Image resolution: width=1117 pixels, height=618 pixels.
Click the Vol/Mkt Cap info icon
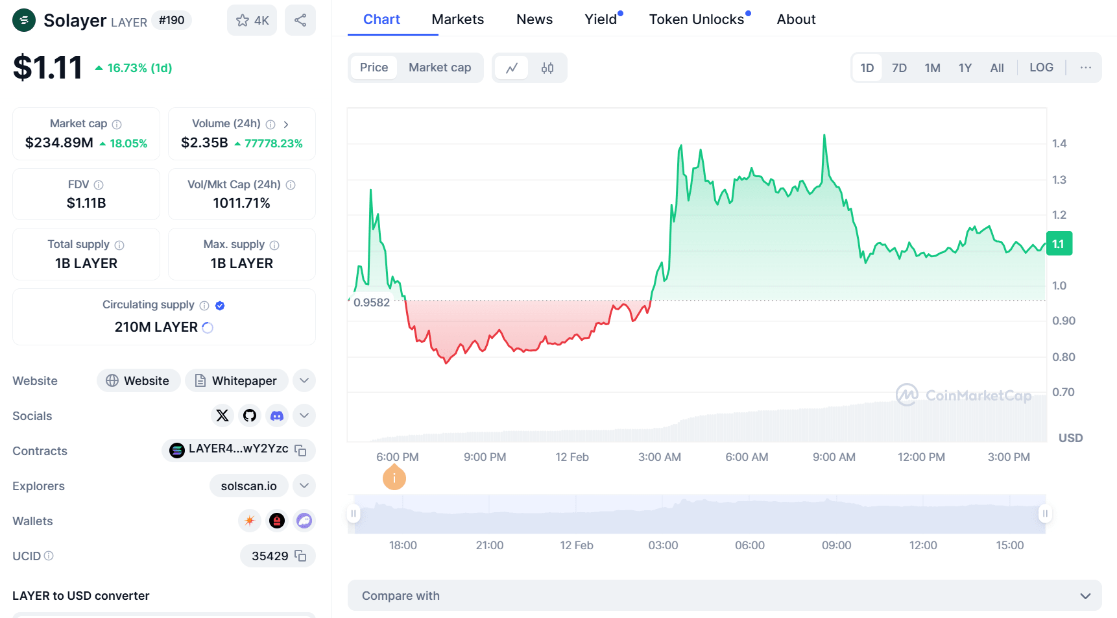[291, 185]
